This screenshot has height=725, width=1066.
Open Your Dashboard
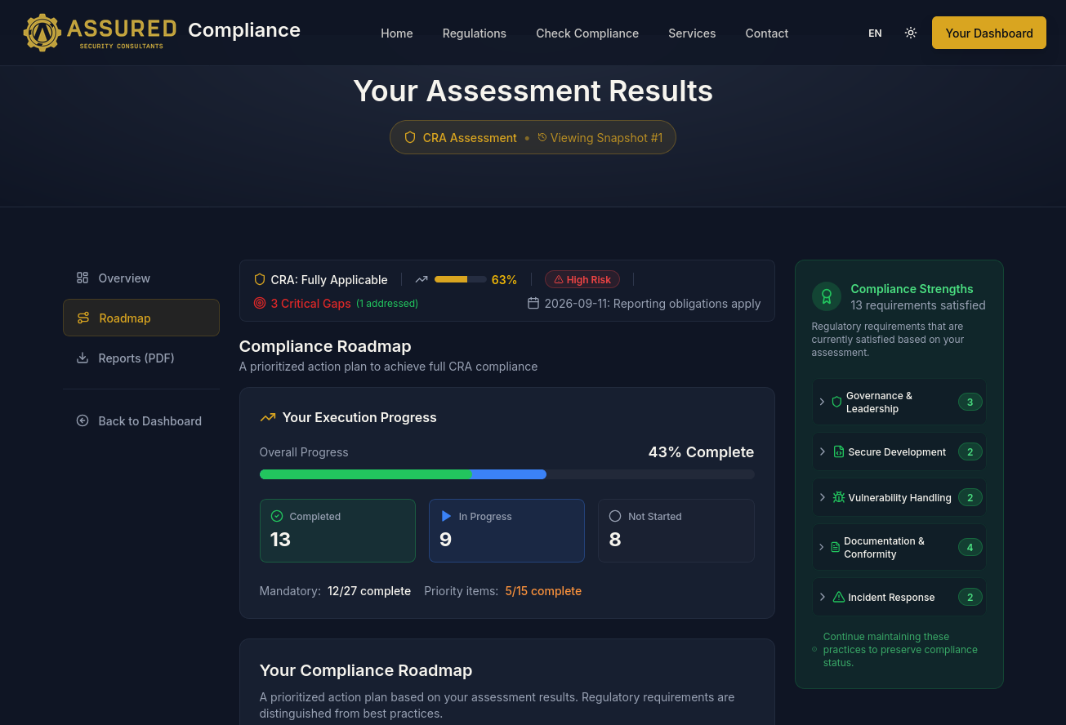(x=989, y=33)
